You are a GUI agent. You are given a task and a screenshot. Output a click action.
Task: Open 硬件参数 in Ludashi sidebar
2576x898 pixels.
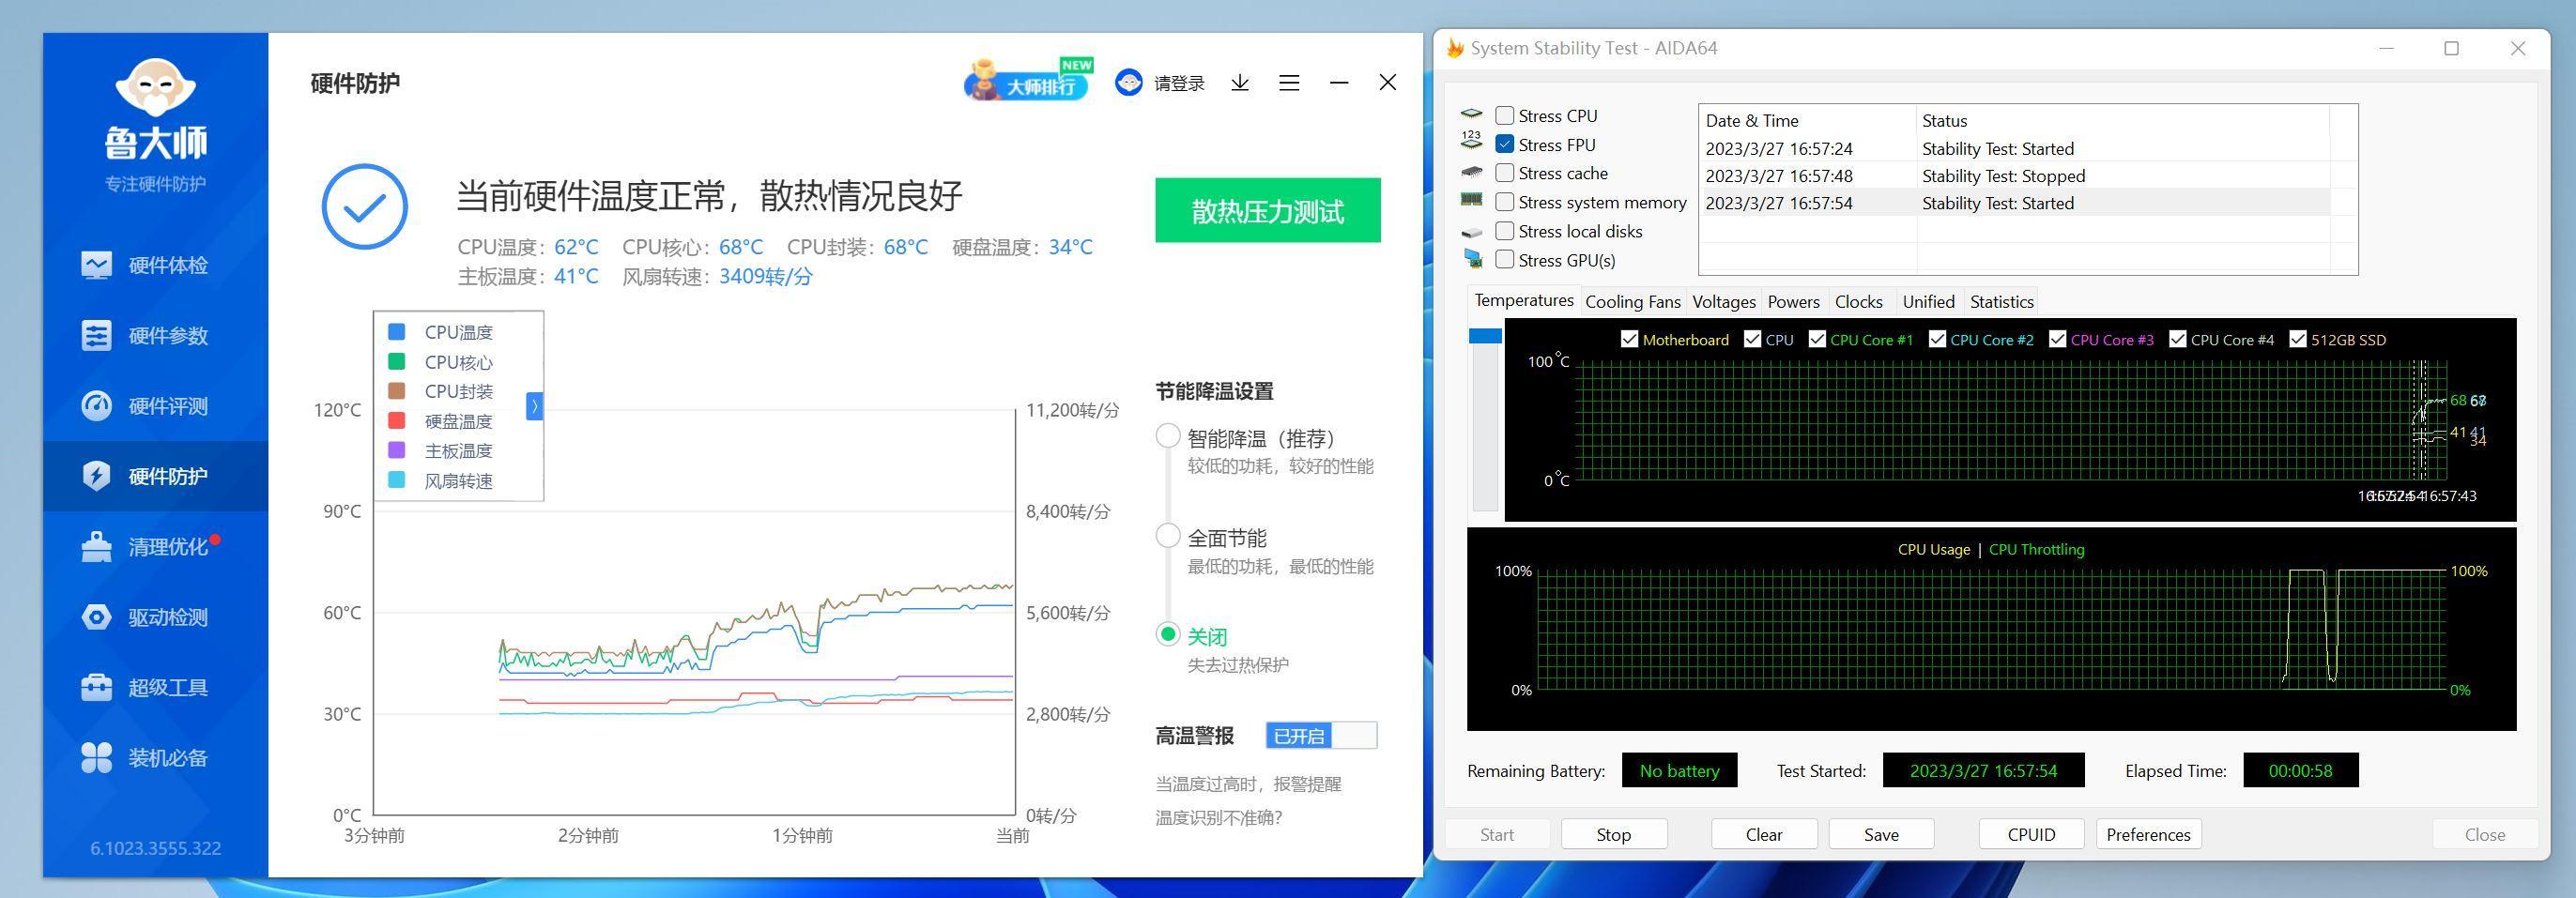point(145,335)
